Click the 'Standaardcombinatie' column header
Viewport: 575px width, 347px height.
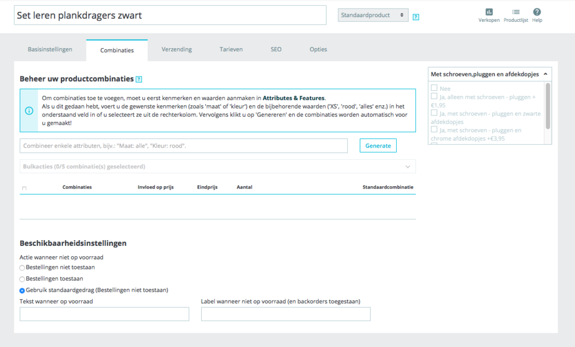(388, 187)
